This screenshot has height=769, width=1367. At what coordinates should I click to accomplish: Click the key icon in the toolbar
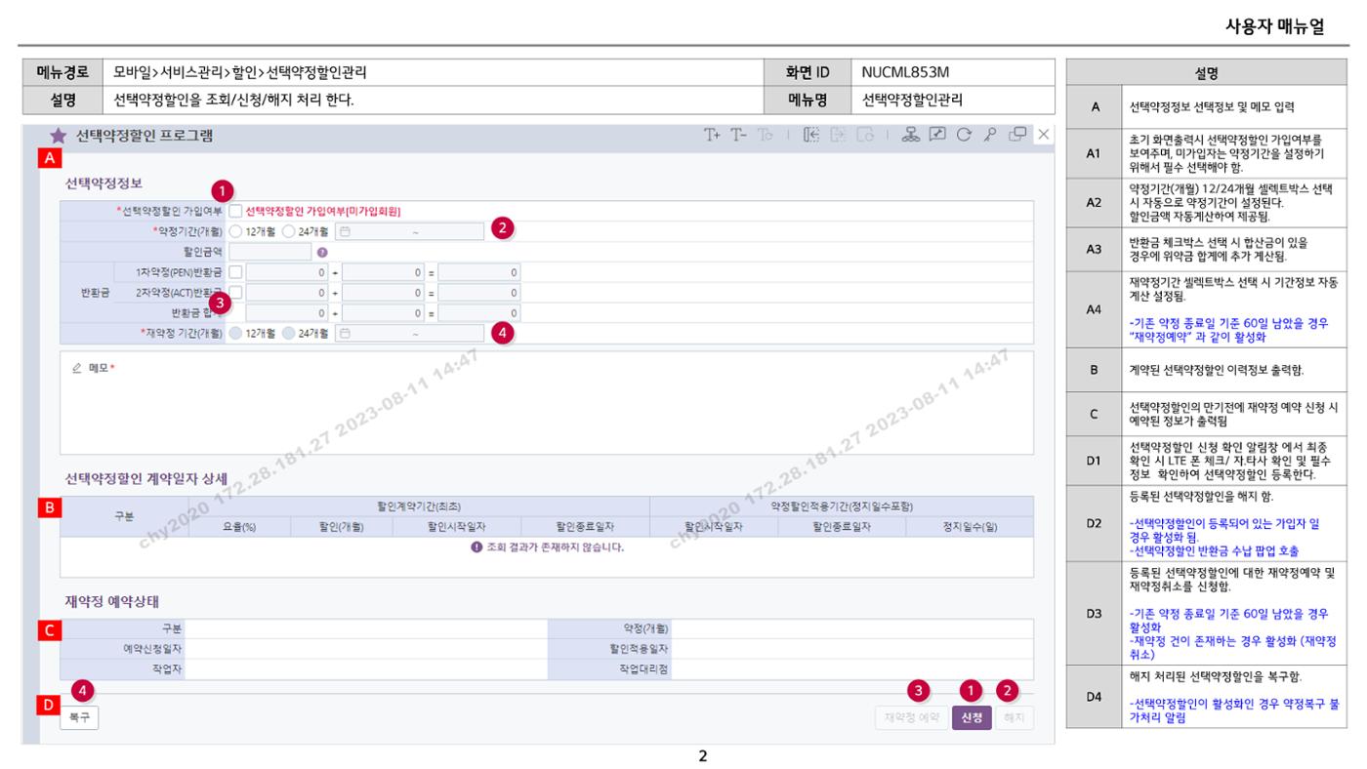[989, 135]
